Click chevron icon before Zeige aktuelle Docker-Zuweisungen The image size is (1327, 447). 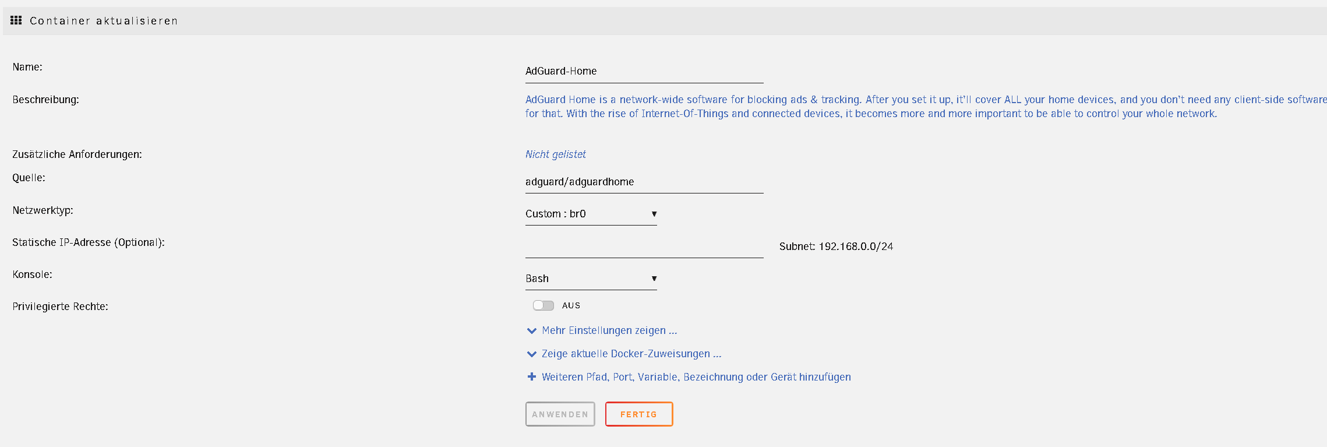(531, 354)
